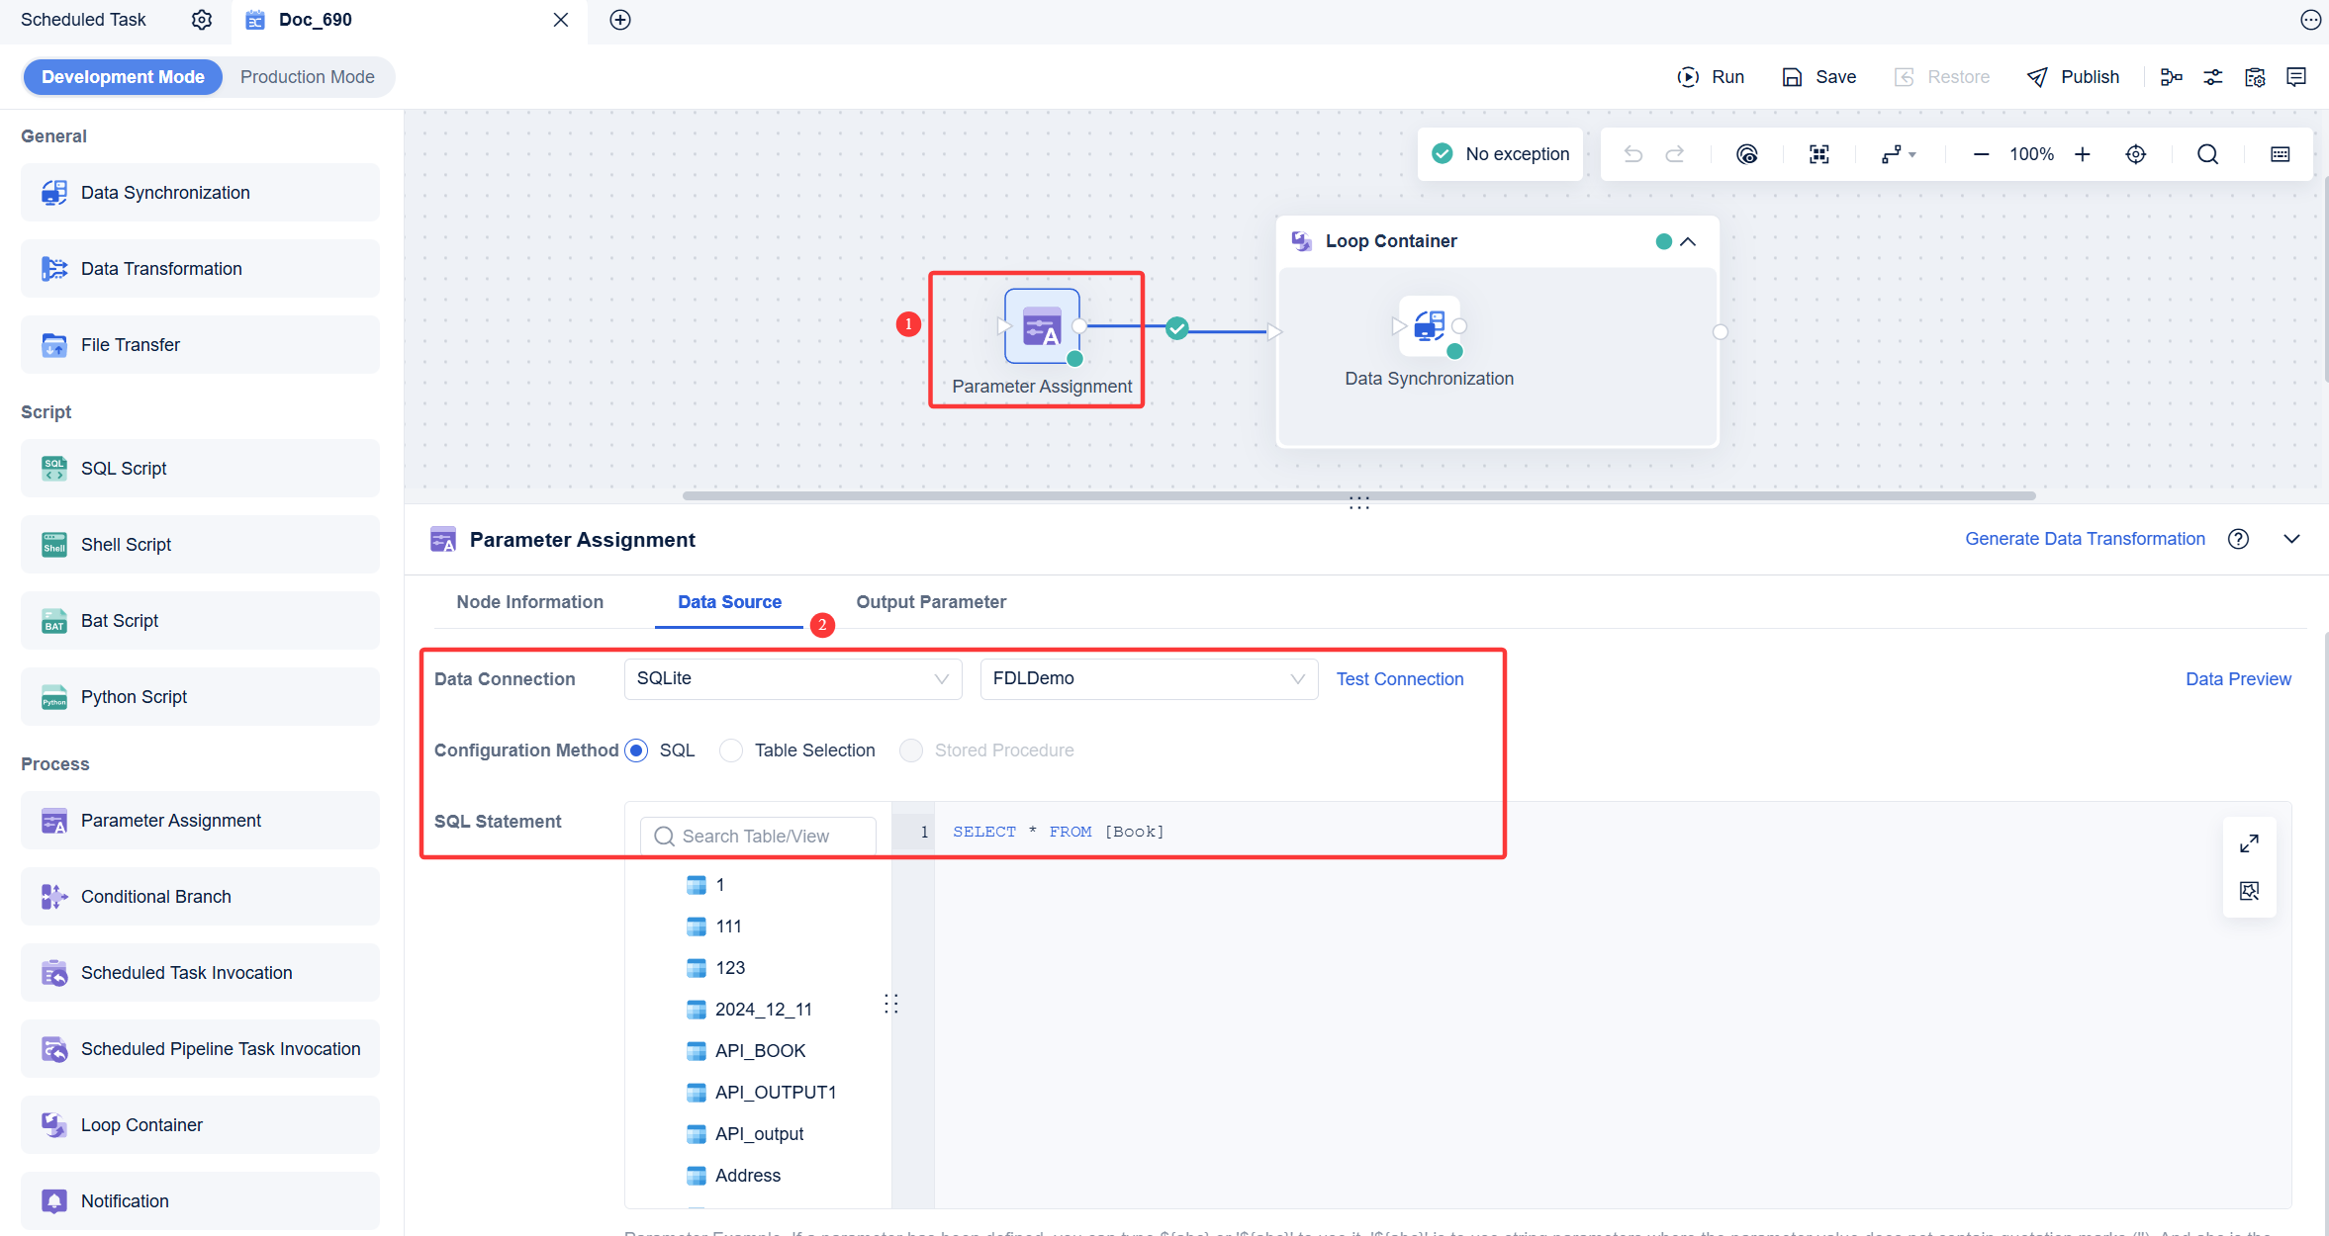
Task: Click the Run button
Action: [x=1712, y=77]
